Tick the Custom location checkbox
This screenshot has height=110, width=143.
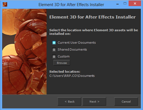(54, 56)
